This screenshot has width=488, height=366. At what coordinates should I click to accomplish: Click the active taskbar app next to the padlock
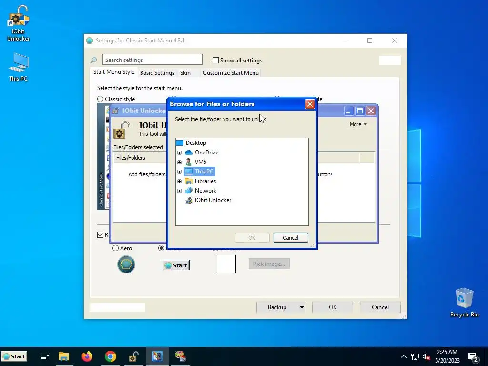coord(157,356)
